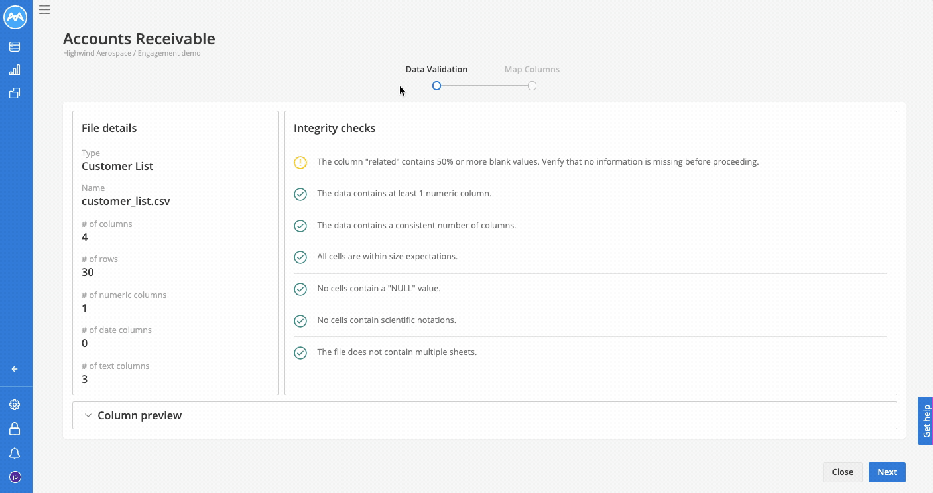Image resolution: width=933 pixels, height=493 pixels.
Task: Open the settings gear icon
Action: click(x=15, y=405)
